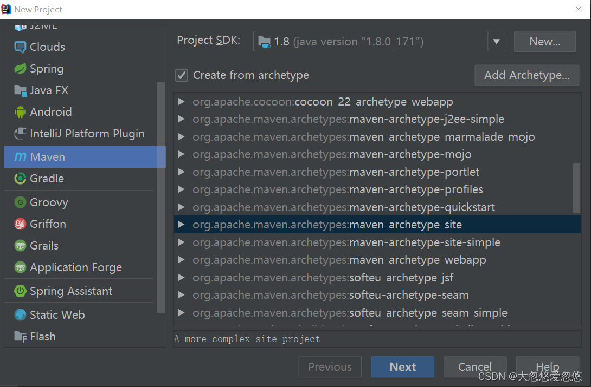Expand maven-archetype-j2ee-simple node

(x=181, y=119)
